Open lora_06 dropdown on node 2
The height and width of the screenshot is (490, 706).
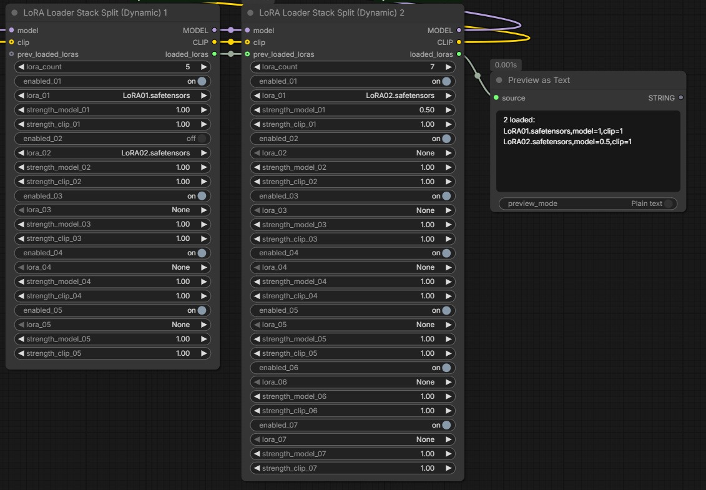click(x=353, y=382)
